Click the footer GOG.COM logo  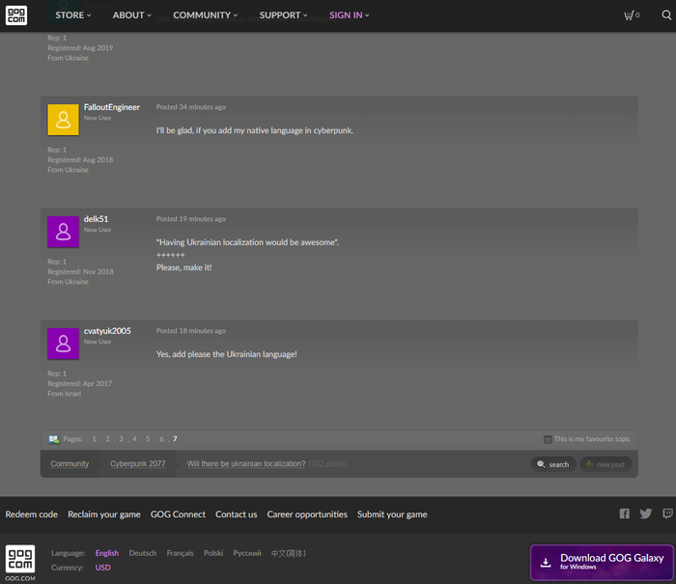[x=20, y=563]
